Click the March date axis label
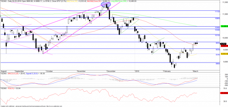Viewport: 228px width, 107px height. pos(195,71)
